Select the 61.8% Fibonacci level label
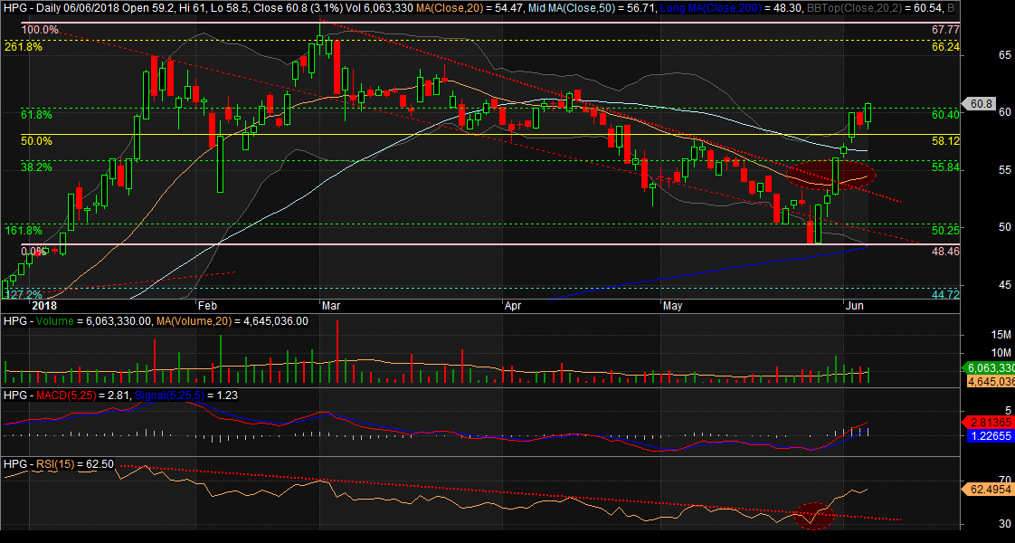This screenshot has height=543, width=1015. click(36, 115)
